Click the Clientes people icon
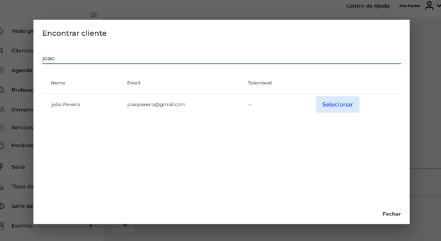The image size is (441, 241). [x=2, y=51]
